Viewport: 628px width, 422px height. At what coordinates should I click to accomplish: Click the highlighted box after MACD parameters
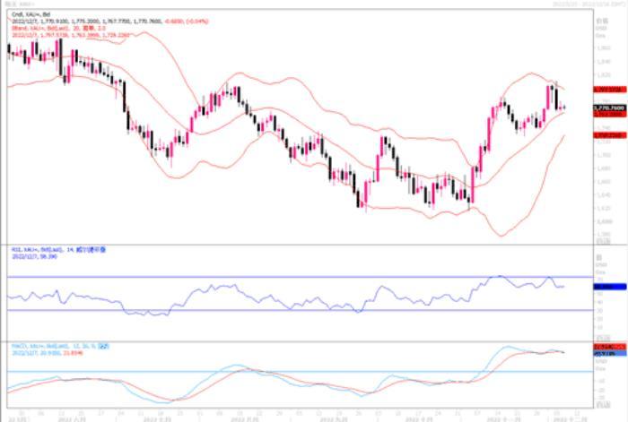click(103, 344)
